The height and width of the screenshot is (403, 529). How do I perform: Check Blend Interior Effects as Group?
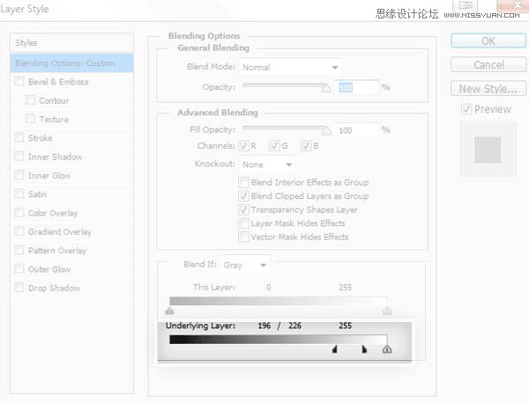point(243,182)
